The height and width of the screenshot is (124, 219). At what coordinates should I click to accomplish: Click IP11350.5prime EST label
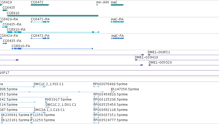(x=42, y=115)
